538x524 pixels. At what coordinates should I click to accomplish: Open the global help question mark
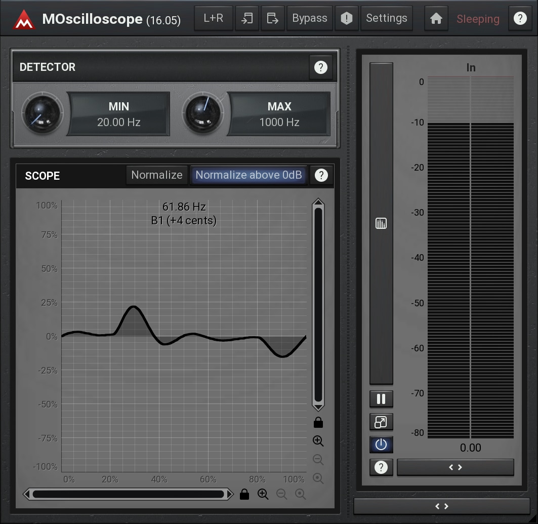point(520,18)
